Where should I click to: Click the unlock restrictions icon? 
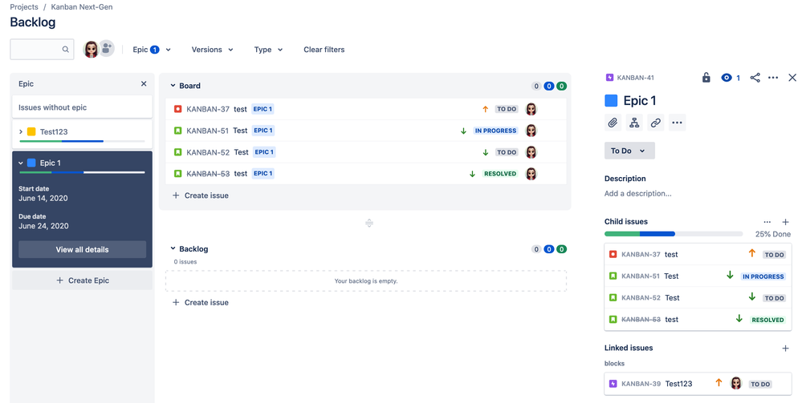coord(706,78)
